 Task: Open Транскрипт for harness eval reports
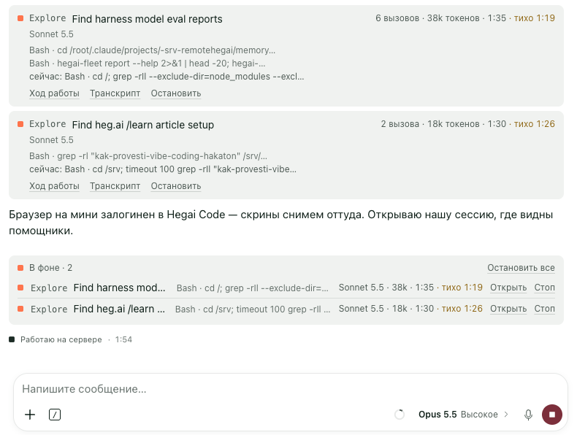(115, 93)
